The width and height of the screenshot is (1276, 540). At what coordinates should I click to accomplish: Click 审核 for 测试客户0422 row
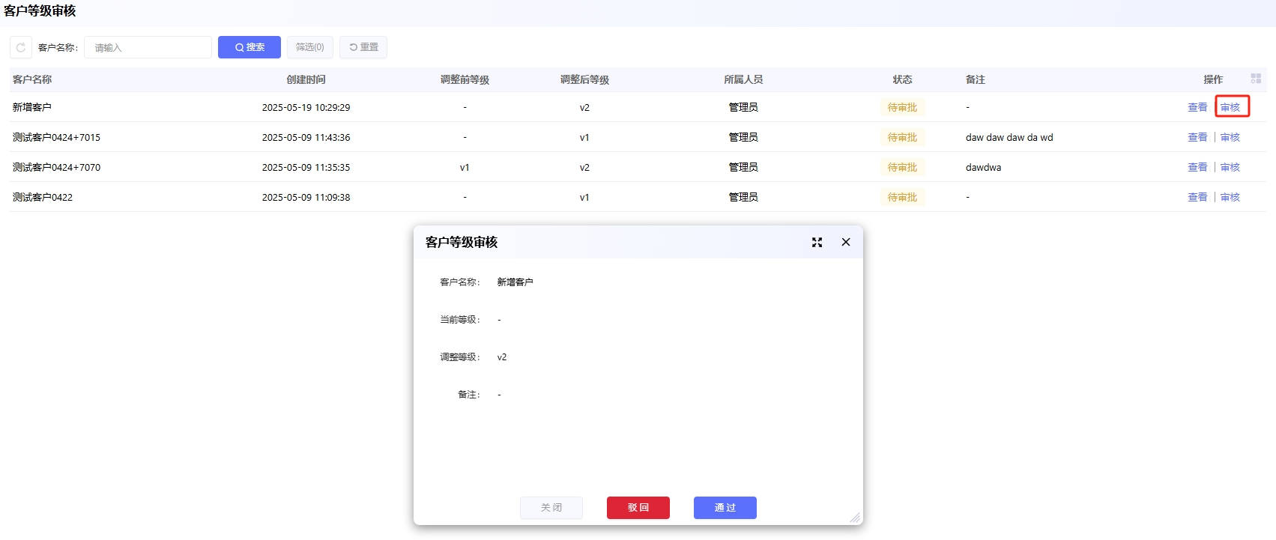point(1230,197)
